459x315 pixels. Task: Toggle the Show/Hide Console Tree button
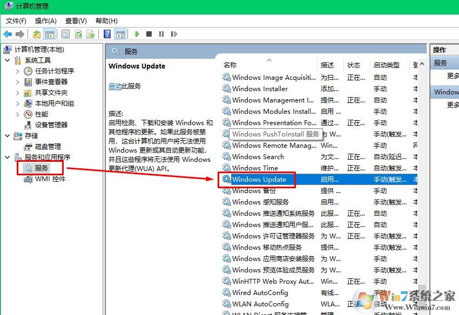(x=50, y=34)
